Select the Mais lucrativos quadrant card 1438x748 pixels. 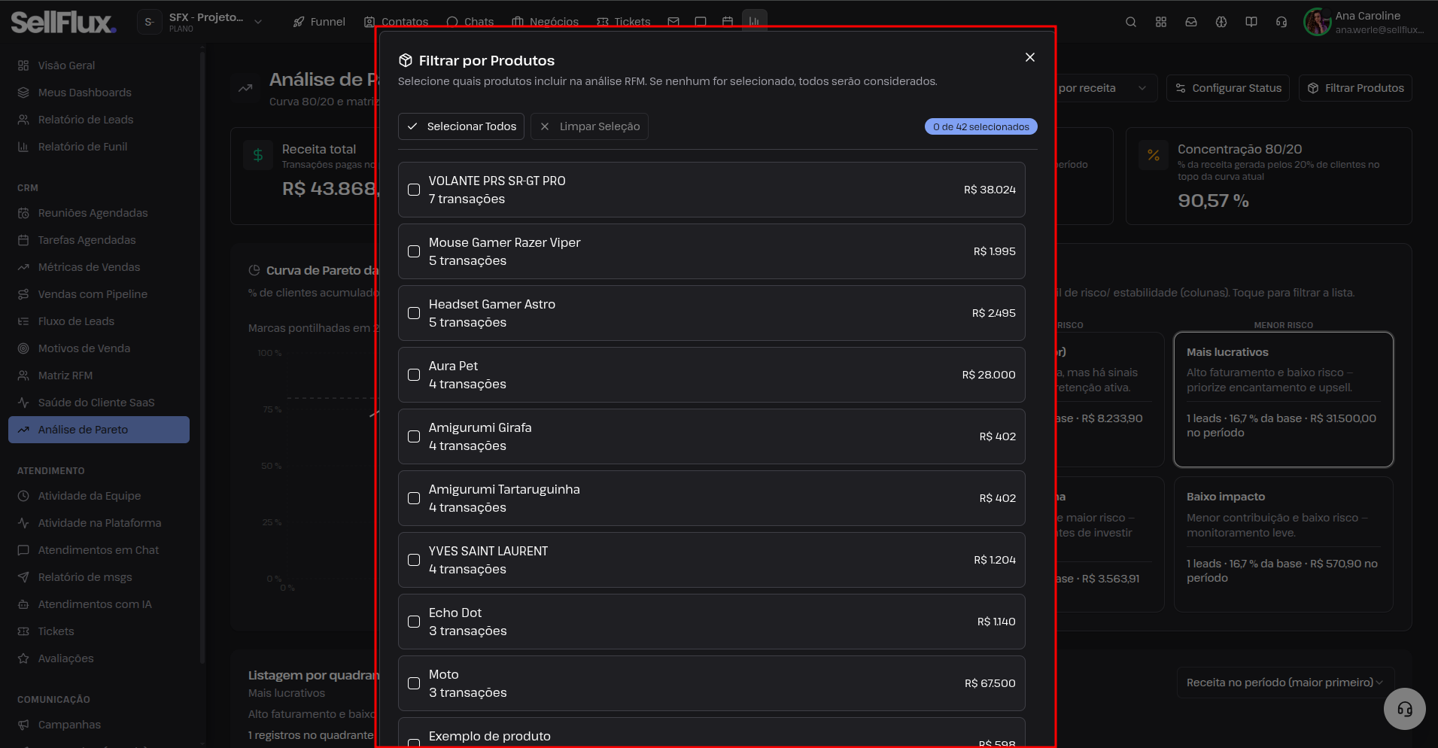(x=1284, y=400)
